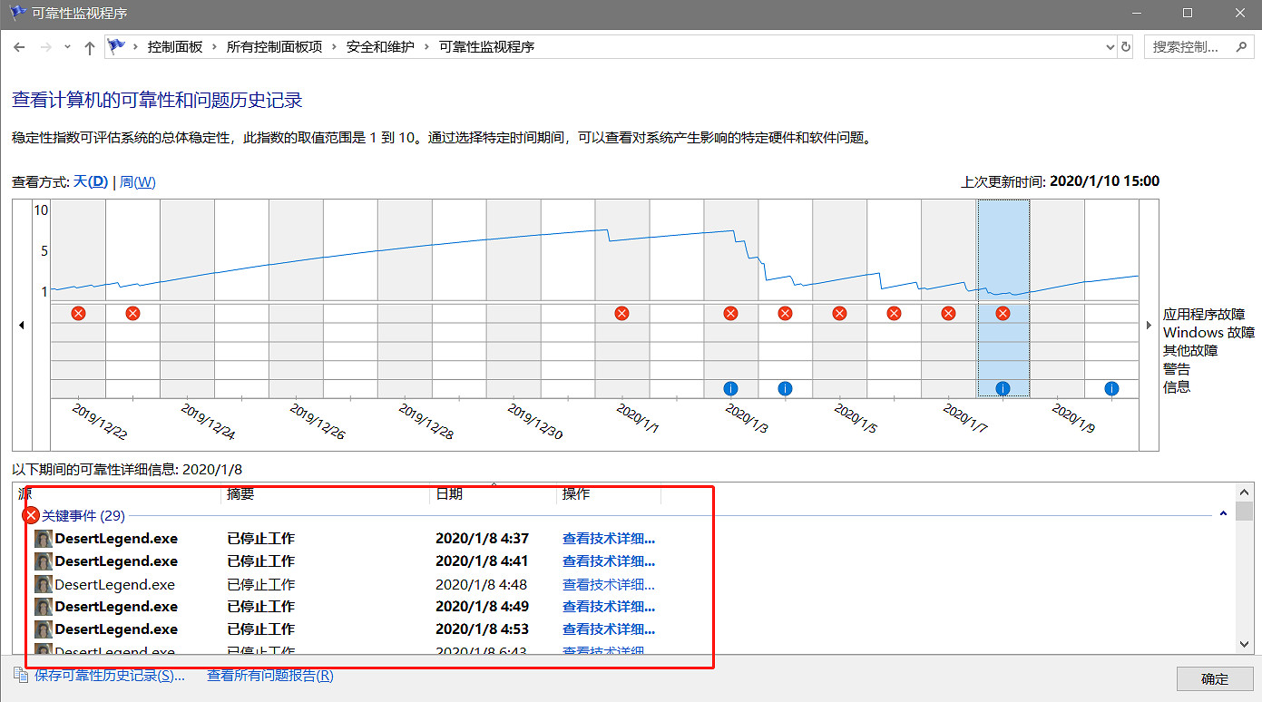Viewport: 1262px width, 702px height.
Task: Switch view to 天(D)
Action: click(90, 182)
